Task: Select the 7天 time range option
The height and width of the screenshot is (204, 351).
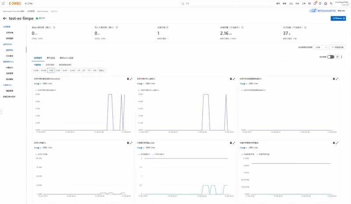Action: click(x=89, y=70)
